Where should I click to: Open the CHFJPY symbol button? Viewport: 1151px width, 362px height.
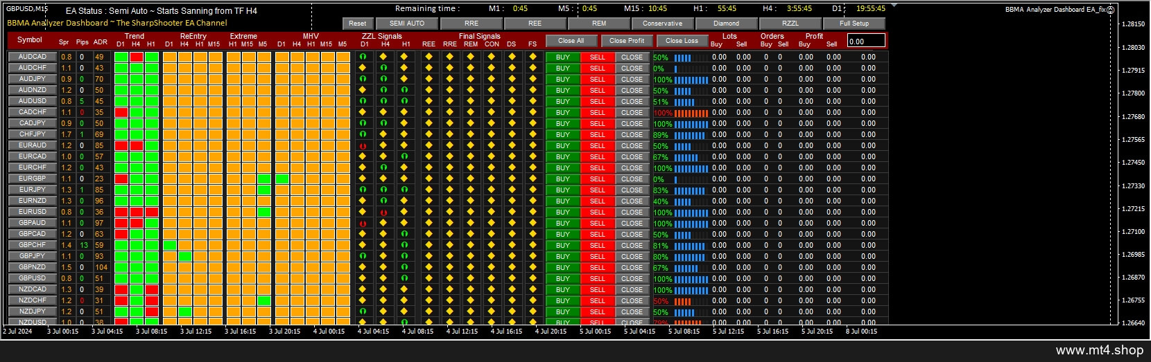pyautogui.click(x=33, y=134)
